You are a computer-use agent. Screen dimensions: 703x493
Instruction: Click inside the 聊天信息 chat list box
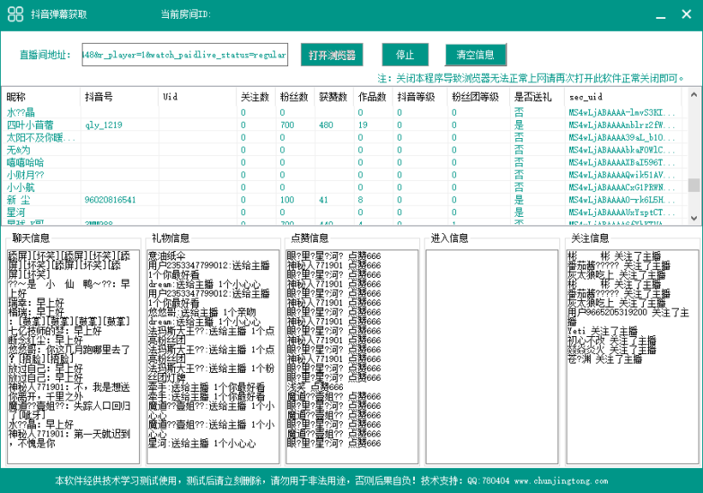(x=73, y=357)
